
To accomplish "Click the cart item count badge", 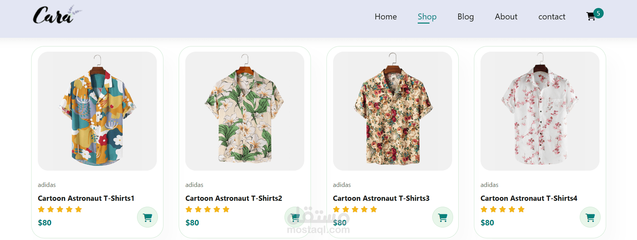I will (x=598, y=13).
